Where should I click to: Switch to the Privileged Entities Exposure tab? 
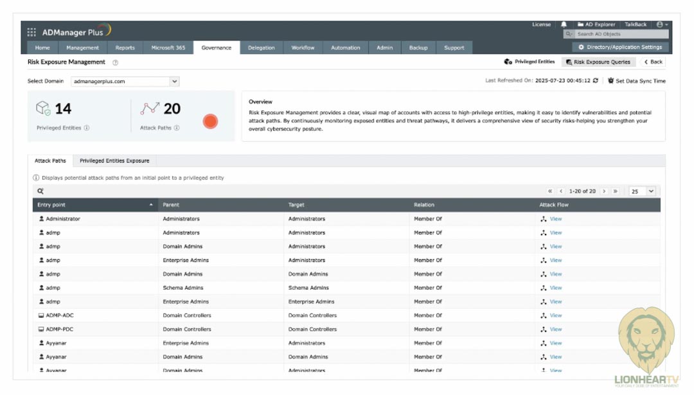point(114,161)
